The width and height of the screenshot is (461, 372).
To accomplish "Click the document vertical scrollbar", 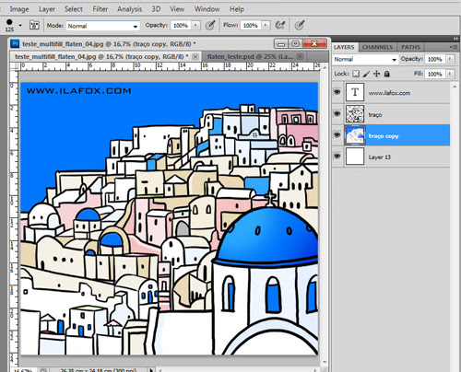I will point(325,215).
